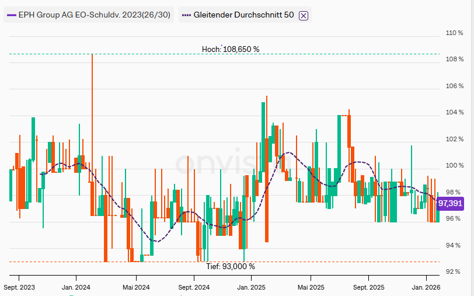Remove the Gleitender Durchschnitt 50 indicator
Screen dimensions: 474x296
tap(303, 16)
